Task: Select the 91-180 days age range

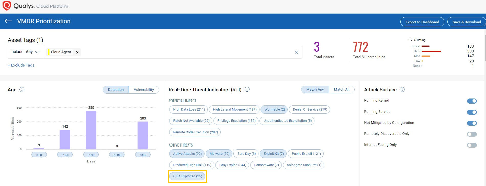Action: tap(117, 155)
